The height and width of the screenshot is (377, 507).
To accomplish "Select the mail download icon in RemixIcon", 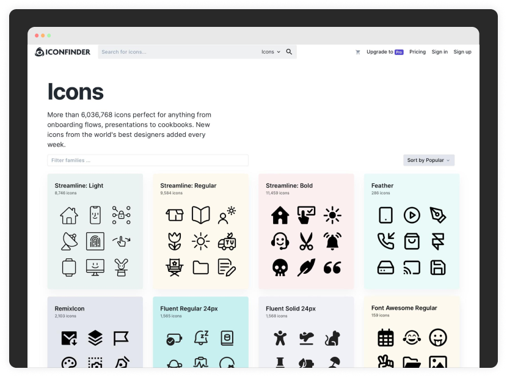I will pyautogui.click(x=69, y=339).
